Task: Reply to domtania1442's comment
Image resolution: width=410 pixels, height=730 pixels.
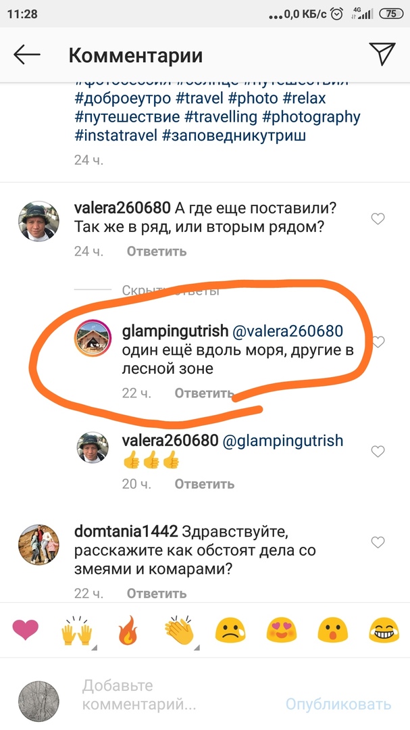Action: 157,593
